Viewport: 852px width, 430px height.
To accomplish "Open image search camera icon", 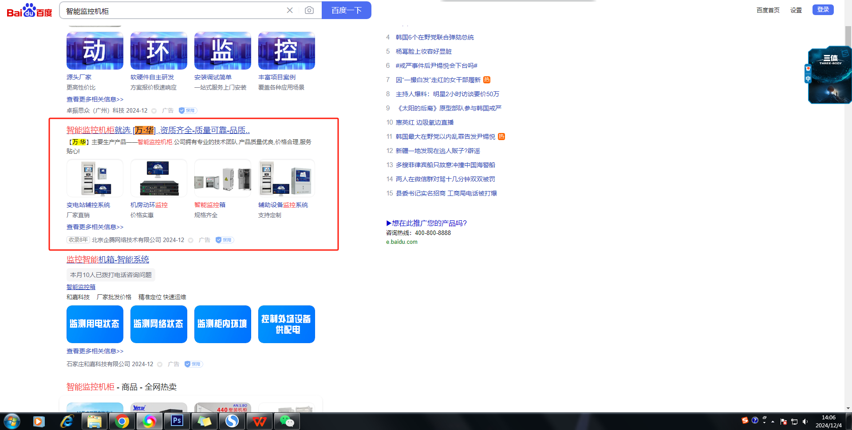I will tap(309, 10).
